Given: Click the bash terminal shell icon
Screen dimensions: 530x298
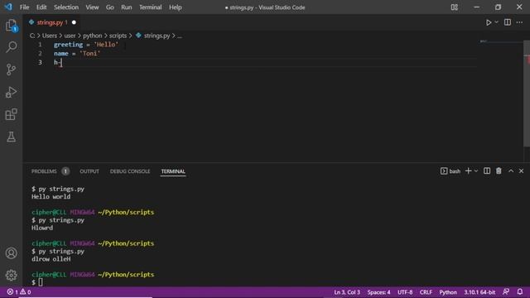Looking at the screenshot, I should point(444,171).
